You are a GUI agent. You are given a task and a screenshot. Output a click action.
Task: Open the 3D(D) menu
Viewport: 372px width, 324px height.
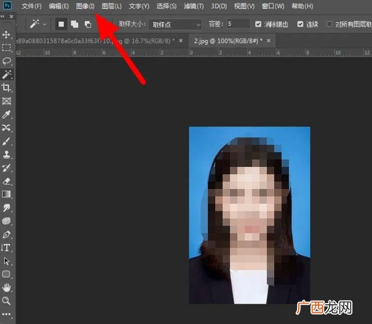[x=219, y=6]
